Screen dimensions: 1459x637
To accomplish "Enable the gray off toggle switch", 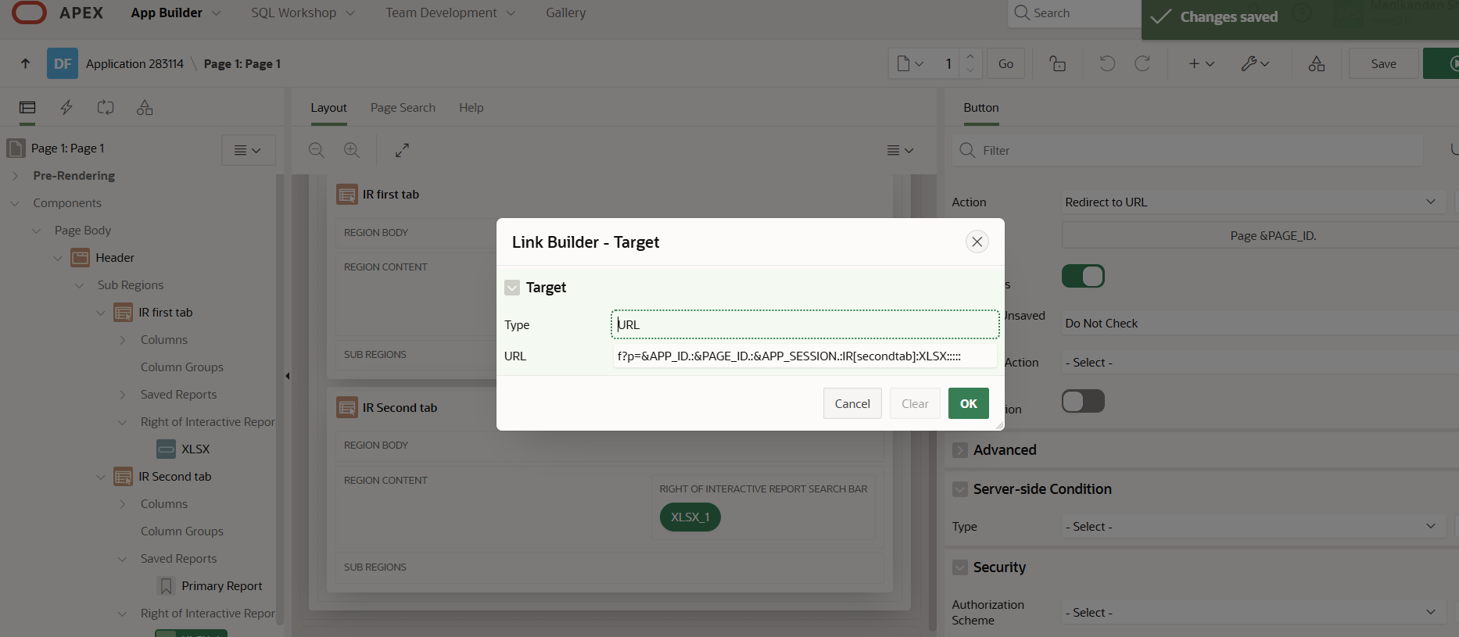I will (1083, 402).
